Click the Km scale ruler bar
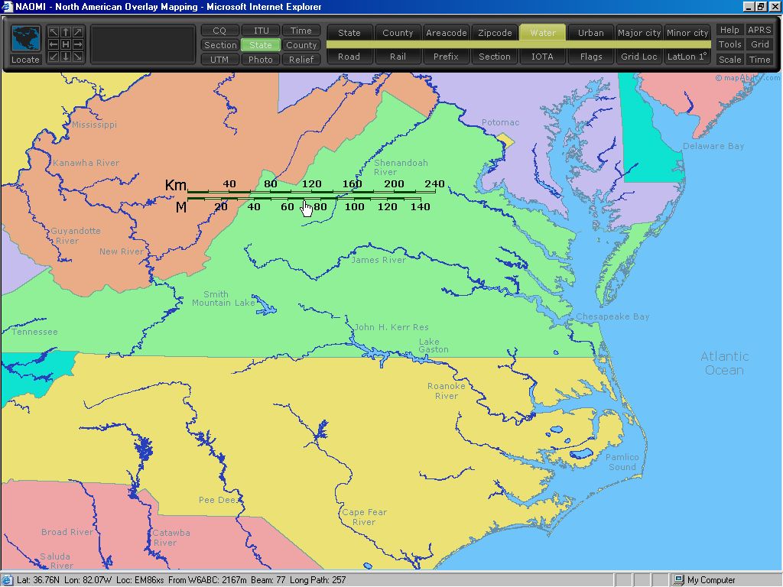783x587 pixels. [312, 192]
